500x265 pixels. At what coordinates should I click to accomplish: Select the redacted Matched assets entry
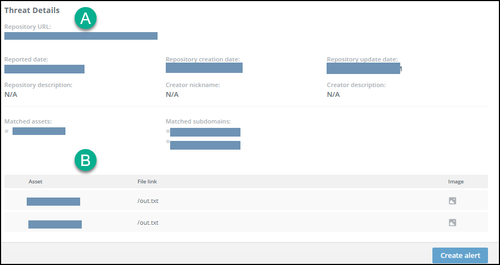click(x=39, y=131)
